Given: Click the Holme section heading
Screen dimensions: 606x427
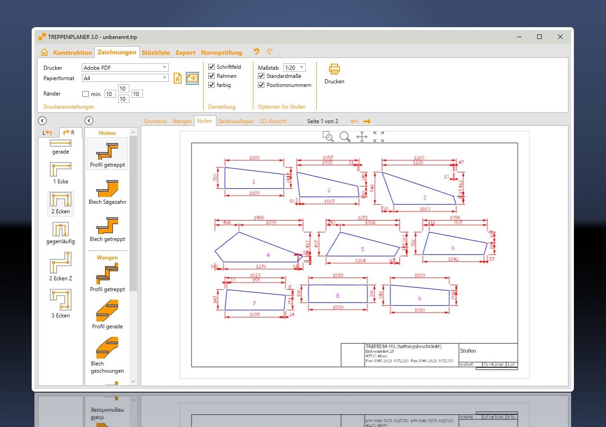Looking at the screenshot, I should coord(107,133).
